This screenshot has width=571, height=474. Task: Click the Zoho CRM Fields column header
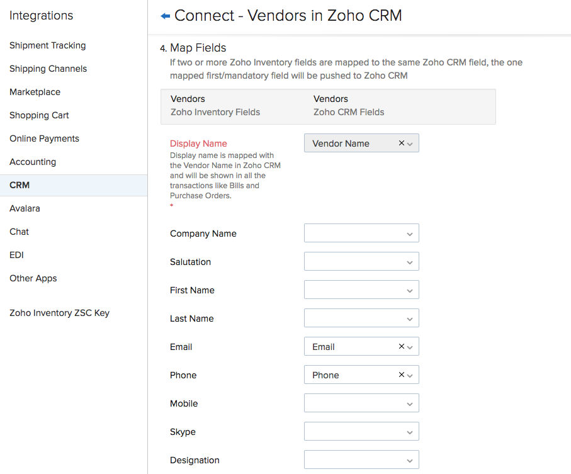349,112
